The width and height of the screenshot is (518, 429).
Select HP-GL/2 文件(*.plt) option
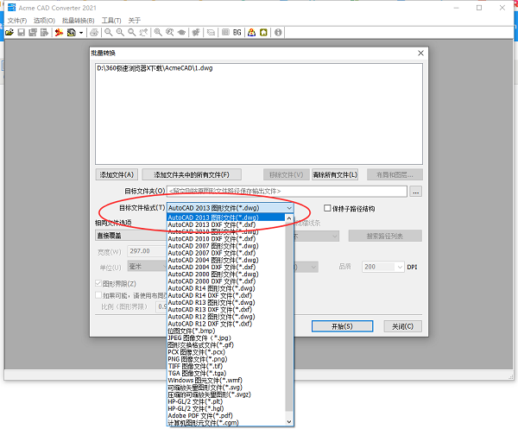[x=226, y=401]
